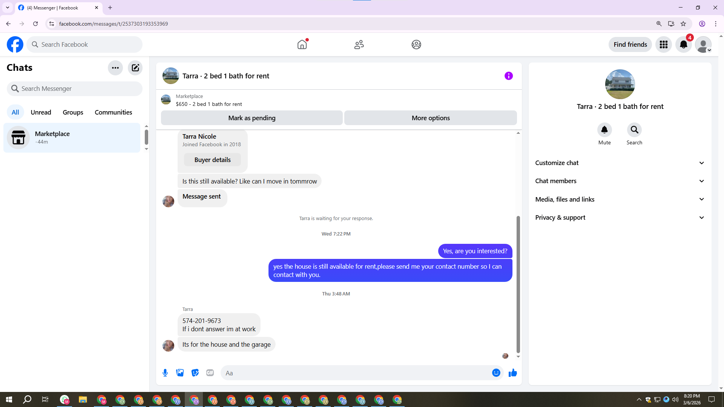This screenshot has width=724, height=407.
Task: Switch to the Unread chats tab
Action: (41, 112)
